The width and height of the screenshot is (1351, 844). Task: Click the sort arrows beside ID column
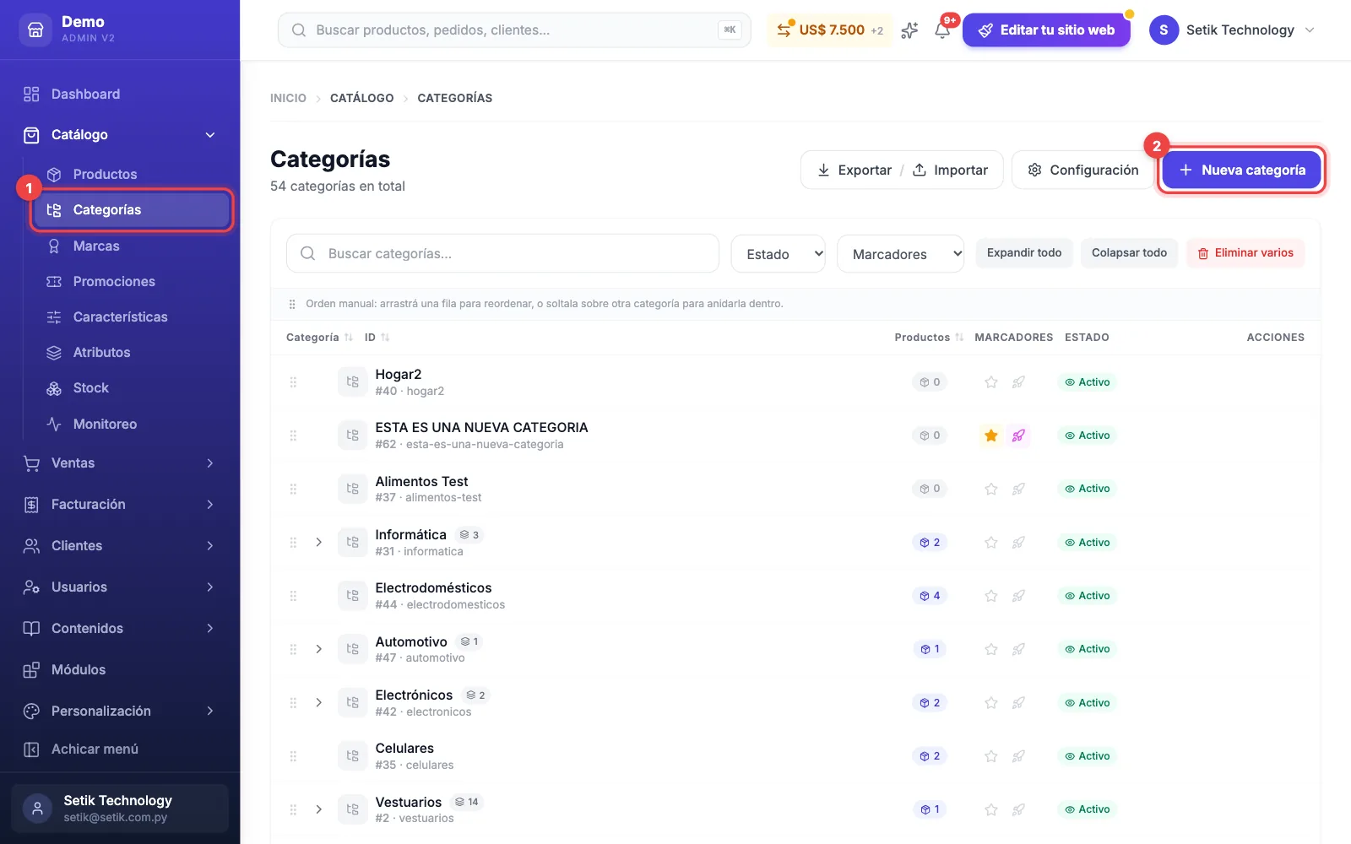(385, 338)
